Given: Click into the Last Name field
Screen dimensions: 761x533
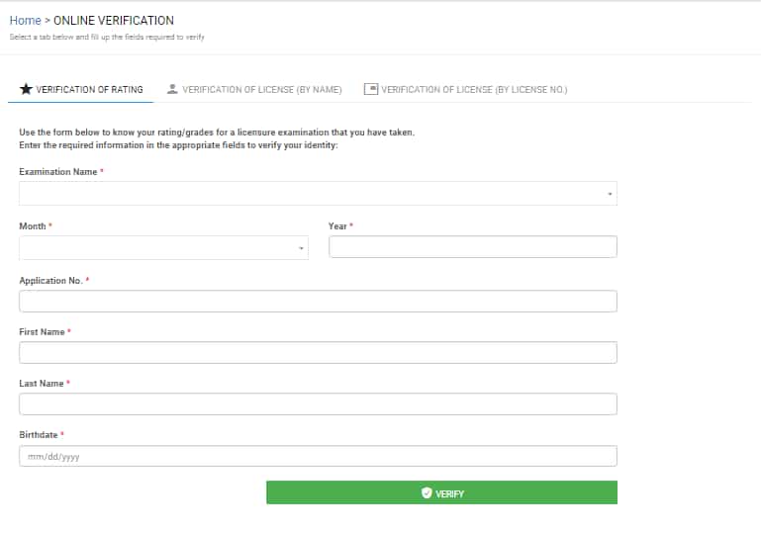Looking at the screenshot, I should pos(318,404).
